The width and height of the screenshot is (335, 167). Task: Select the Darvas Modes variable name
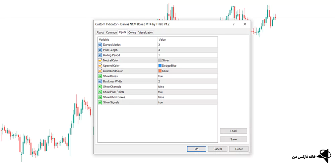click(x=112, y=45)
